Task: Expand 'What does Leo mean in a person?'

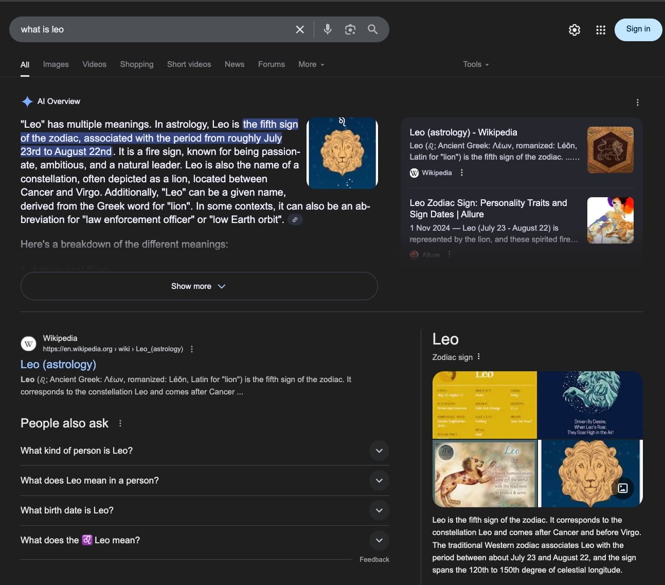Action: click(x=205, y=480)
